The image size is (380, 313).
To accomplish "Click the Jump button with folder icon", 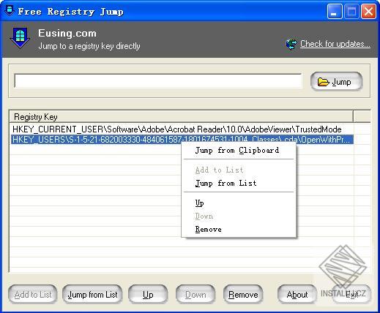I will (336, 82).
